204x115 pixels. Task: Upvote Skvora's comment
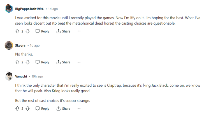click(17, 62)
